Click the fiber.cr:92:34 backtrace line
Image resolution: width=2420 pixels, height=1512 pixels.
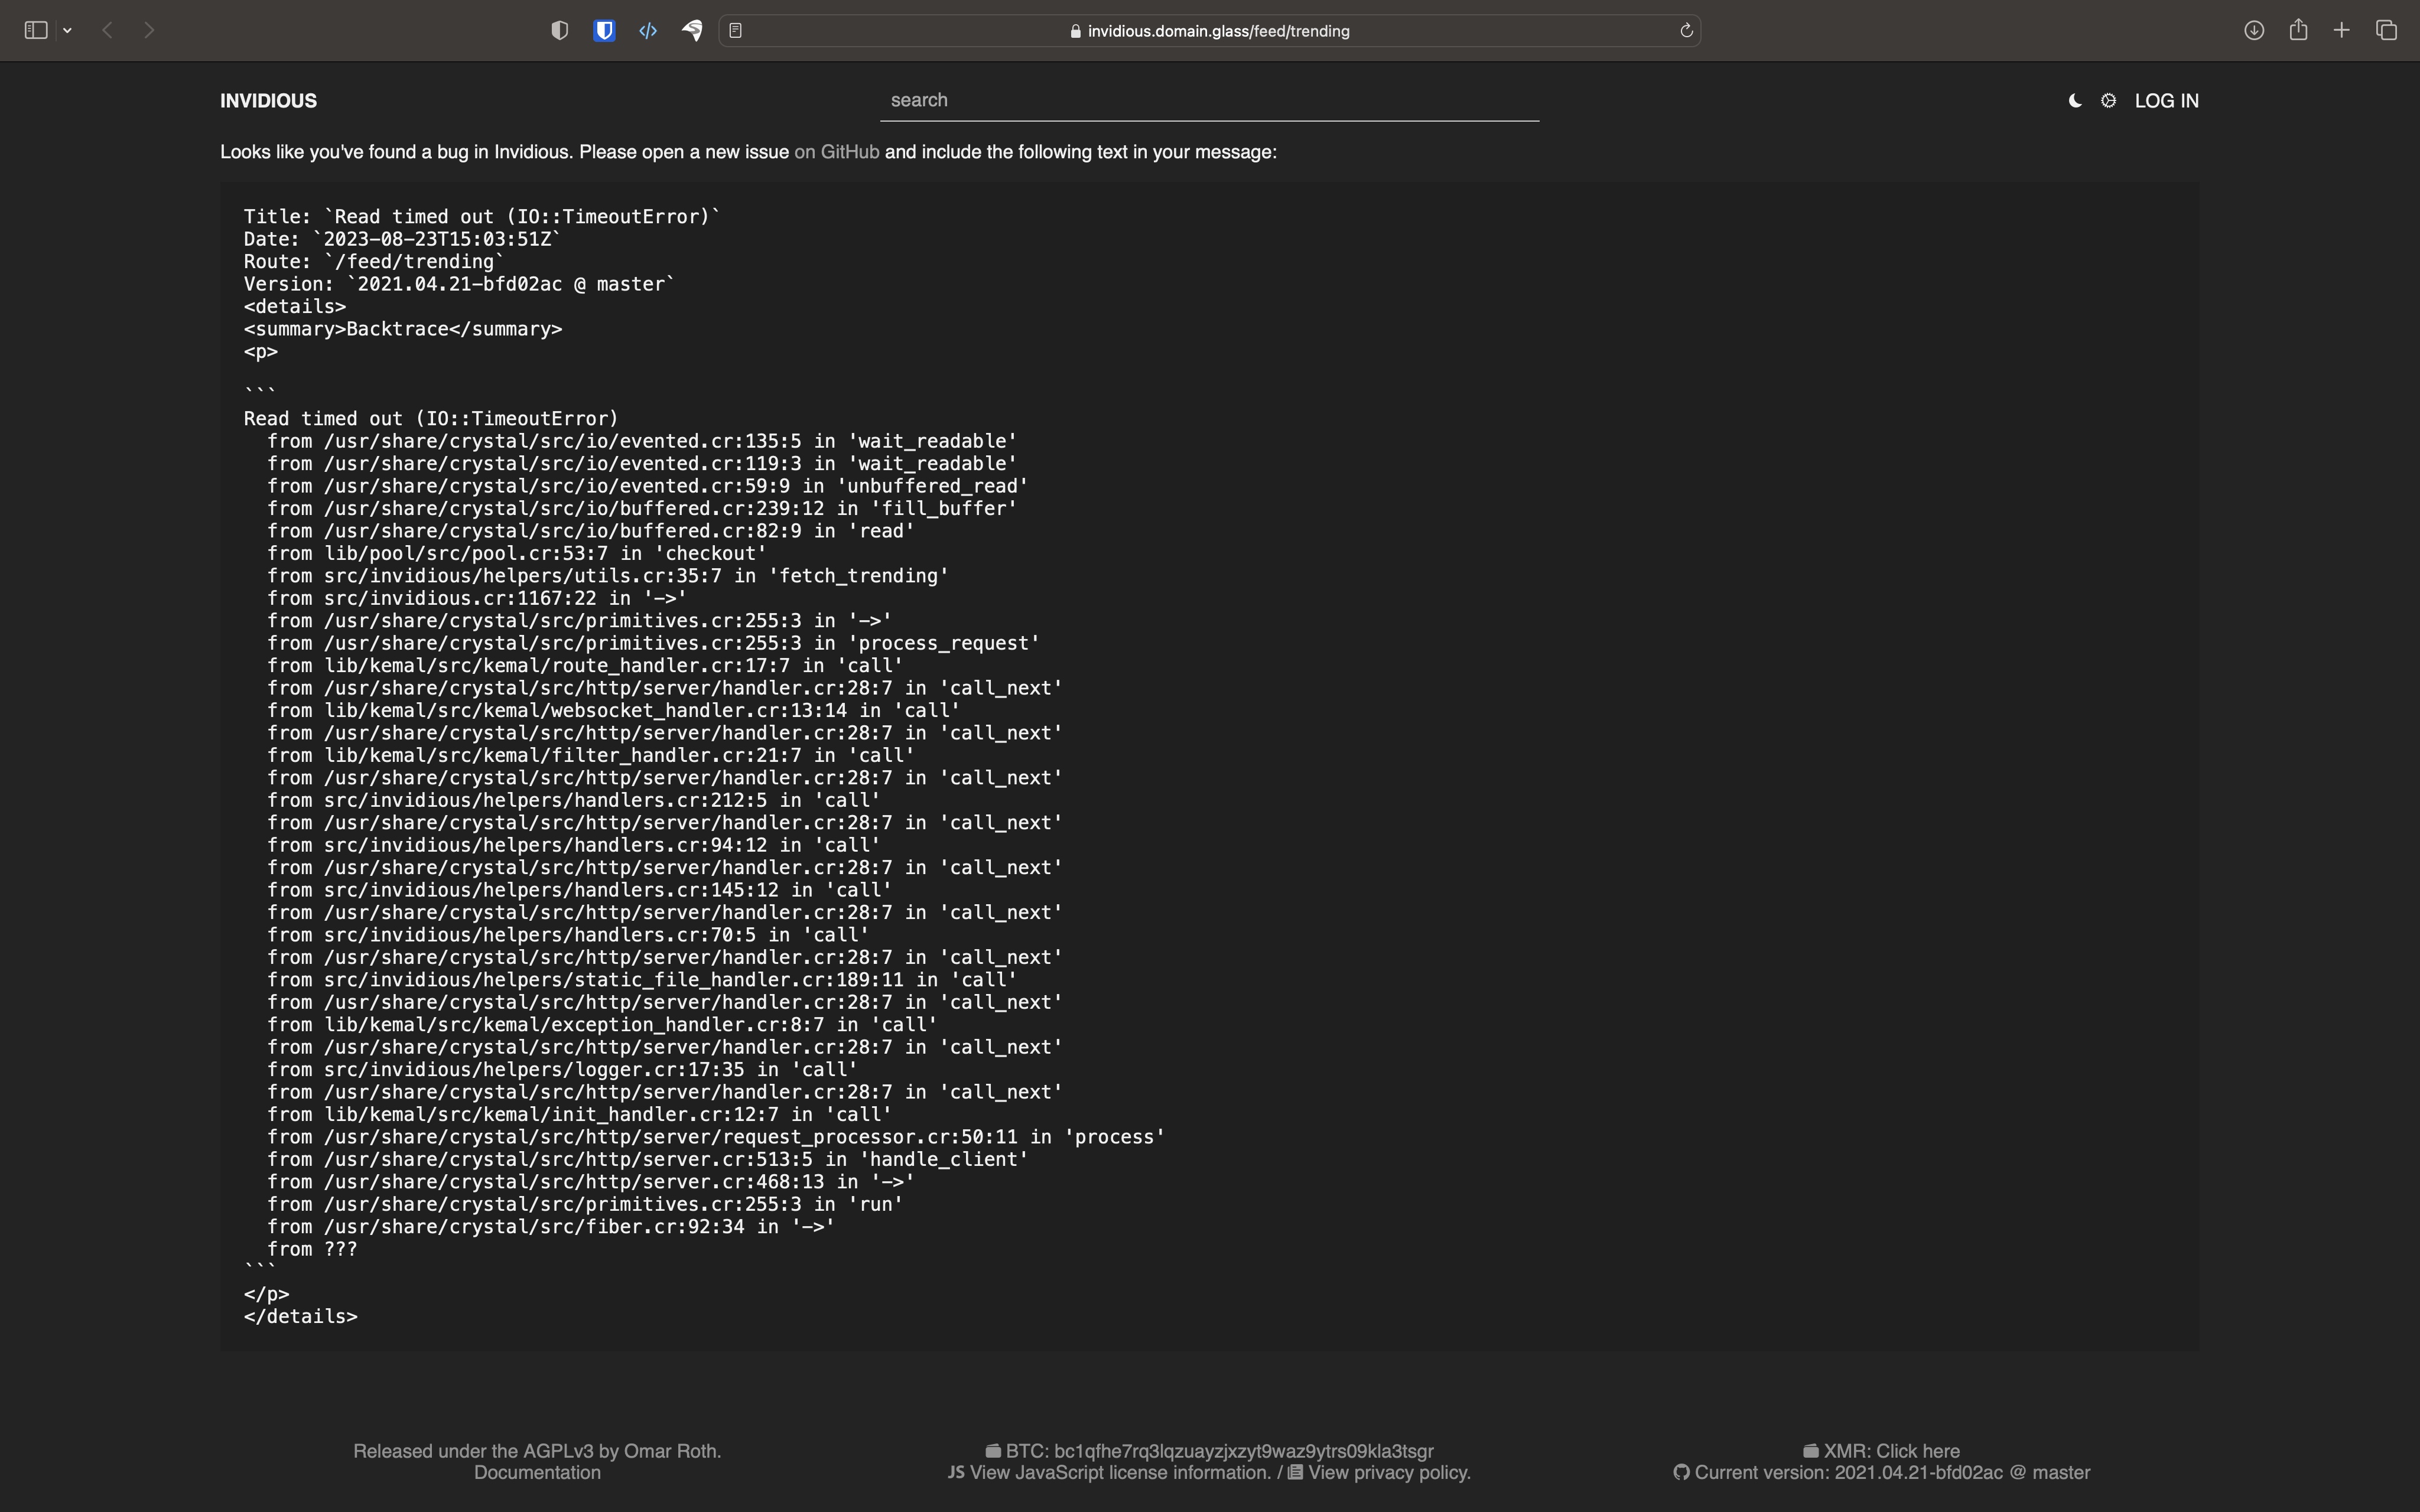coord(551,1227)
